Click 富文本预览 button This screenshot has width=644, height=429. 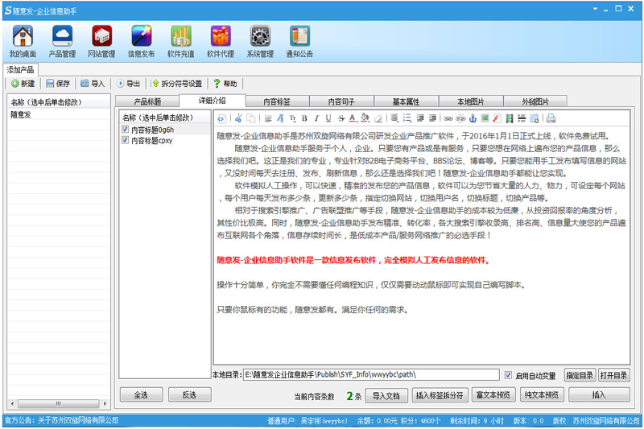coord(493,395)
